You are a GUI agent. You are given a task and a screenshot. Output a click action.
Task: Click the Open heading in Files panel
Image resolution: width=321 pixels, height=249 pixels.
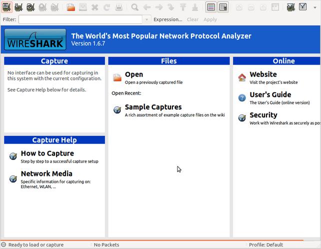point(134,74)
